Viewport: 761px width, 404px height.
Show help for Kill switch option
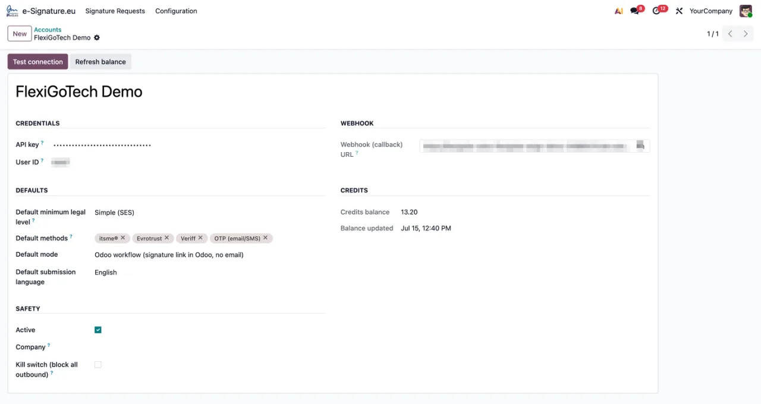point(52,373)
